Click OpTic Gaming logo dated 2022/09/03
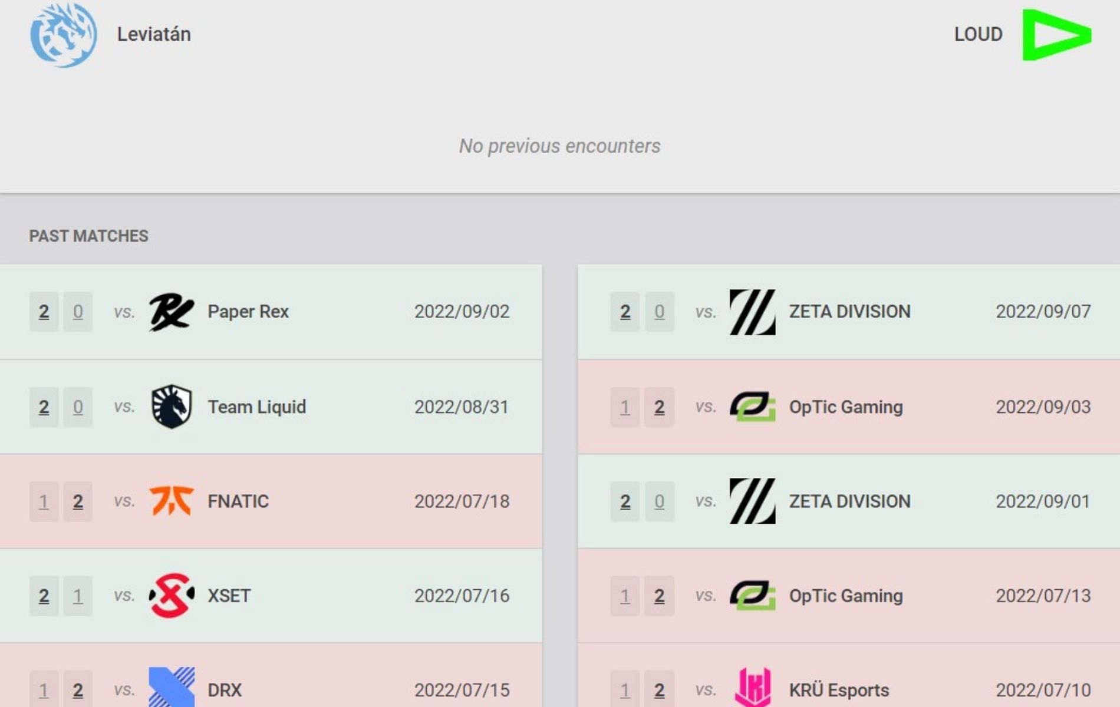Viewport: 1120px width, 707px height. [753, 407]
